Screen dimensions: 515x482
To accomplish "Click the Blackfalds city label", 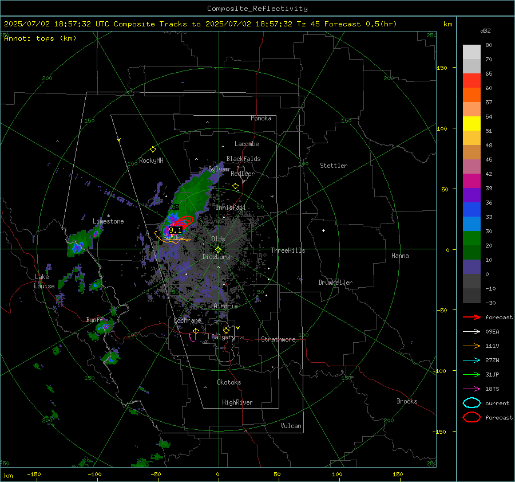I will (x=243, y=159).
